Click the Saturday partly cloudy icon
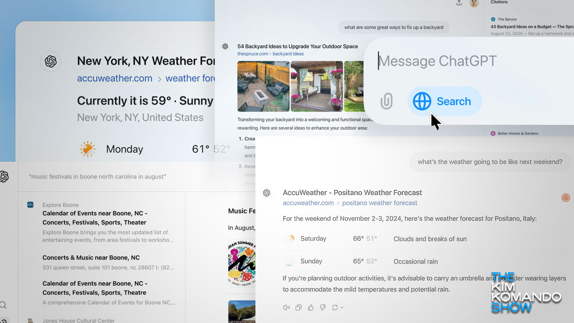 click(289, 239)
